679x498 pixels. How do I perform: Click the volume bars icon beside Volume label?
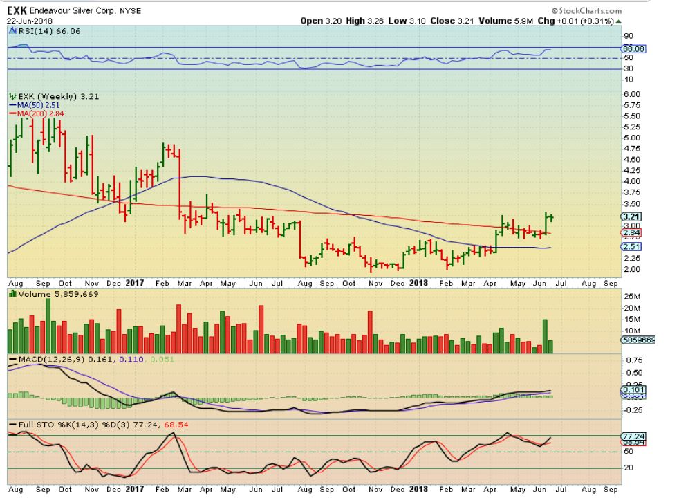(12, 294)
